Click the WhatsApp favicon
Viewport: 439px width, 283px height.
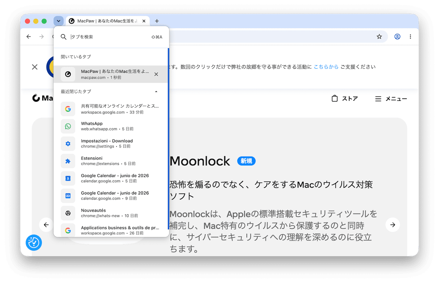[x=68, y=126]
